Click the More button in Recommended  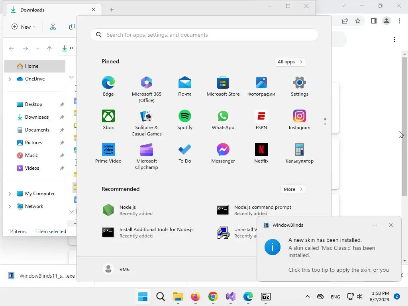[293, 189]
